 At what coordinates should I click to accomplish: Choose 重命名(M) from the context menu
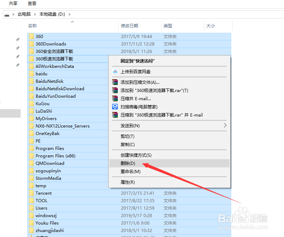(x=169, y=171)
